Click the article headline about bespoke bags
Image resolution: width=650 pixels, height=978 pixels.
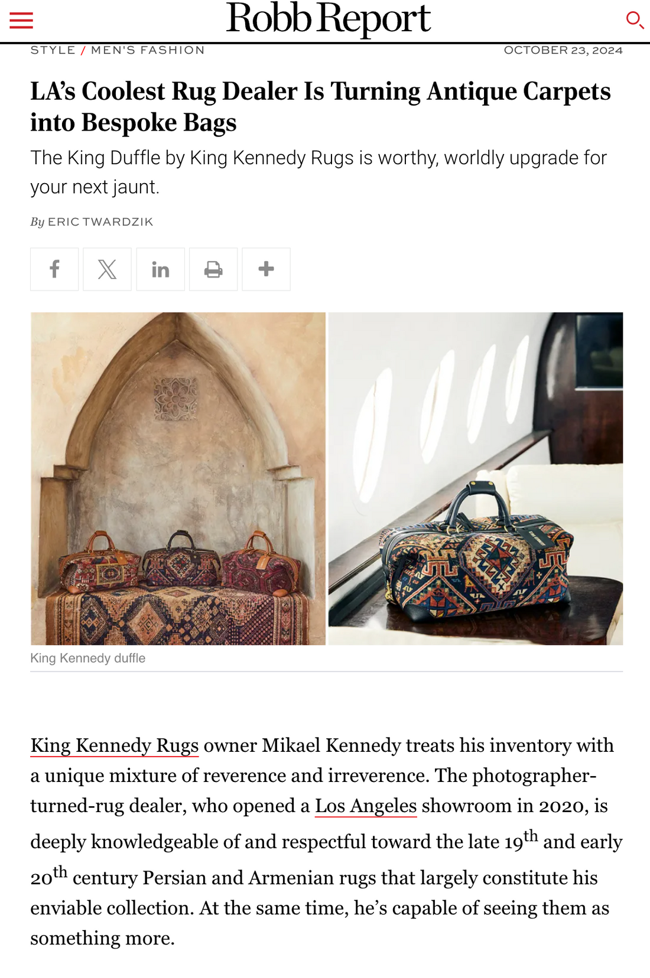320,107
